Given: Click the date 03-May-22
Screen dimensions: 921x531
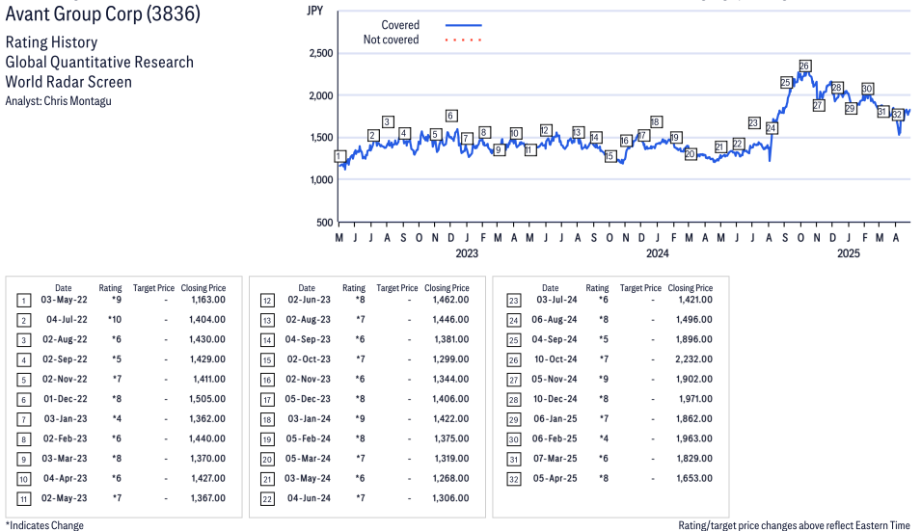Looking at the screenshot, I should coord(64,300).
